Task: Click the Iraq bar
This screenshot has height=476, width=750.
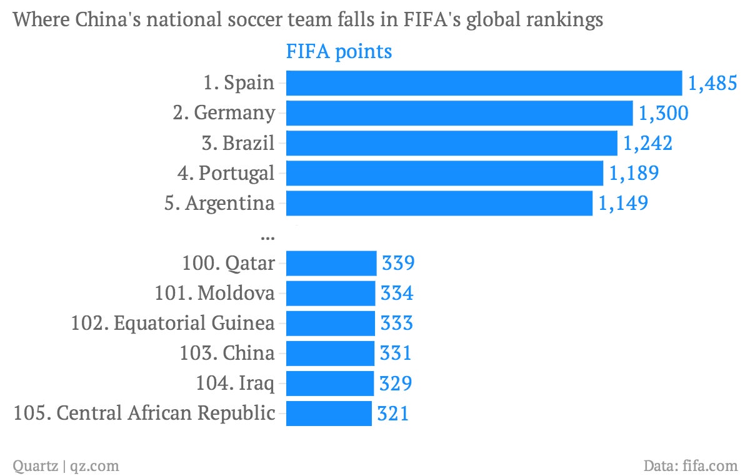Action: tap(330, 383)
